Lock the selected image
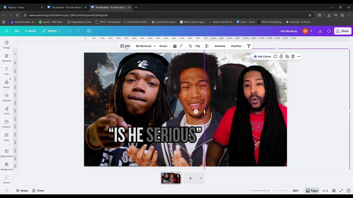The image size is (353, 198). pyautogui.click(x=281, y=56)
